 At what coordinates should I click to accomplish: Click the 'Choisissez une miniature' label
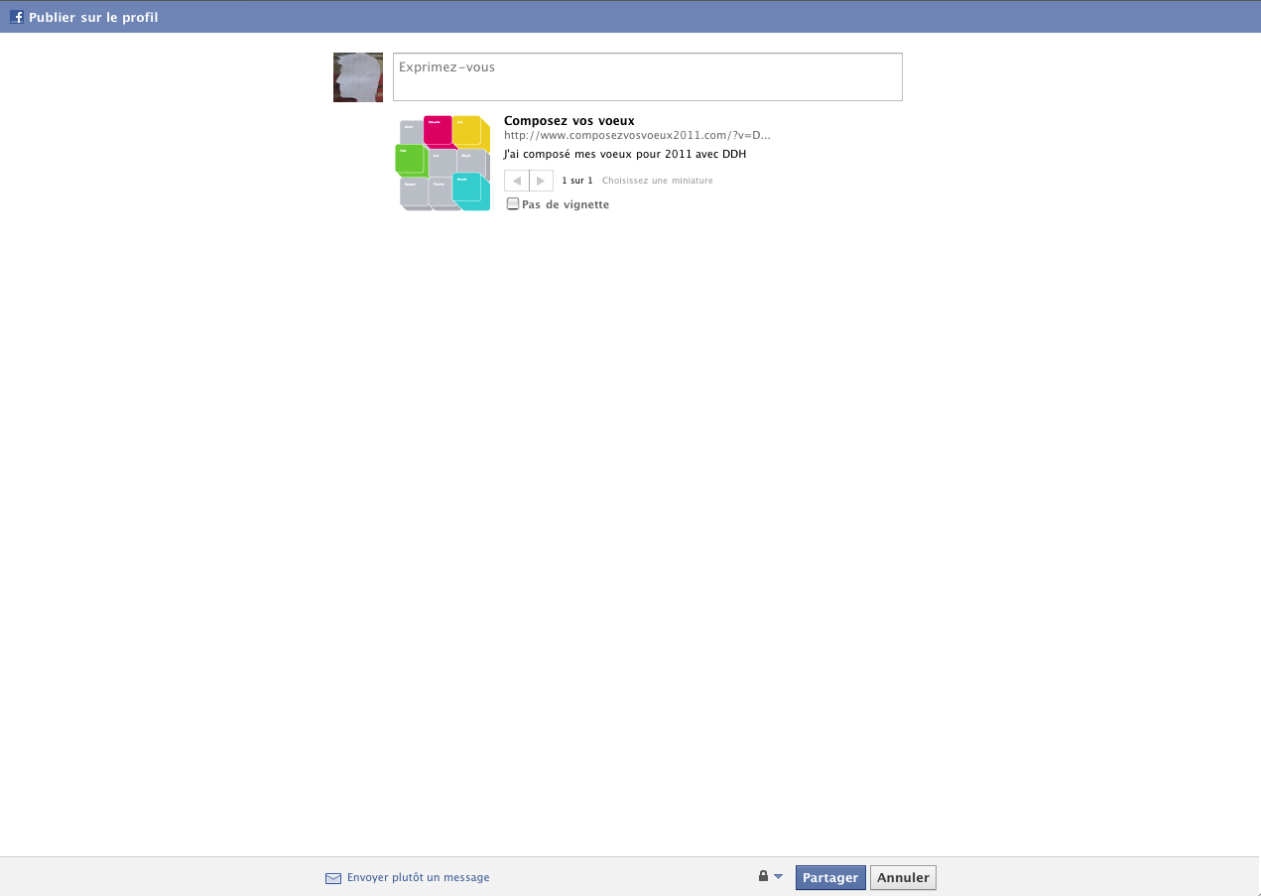coord(657,181)
